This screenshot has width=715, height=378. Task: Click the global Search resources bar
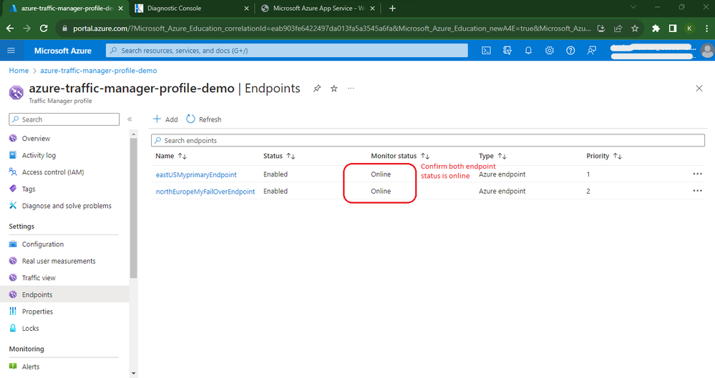coord(287,51)
